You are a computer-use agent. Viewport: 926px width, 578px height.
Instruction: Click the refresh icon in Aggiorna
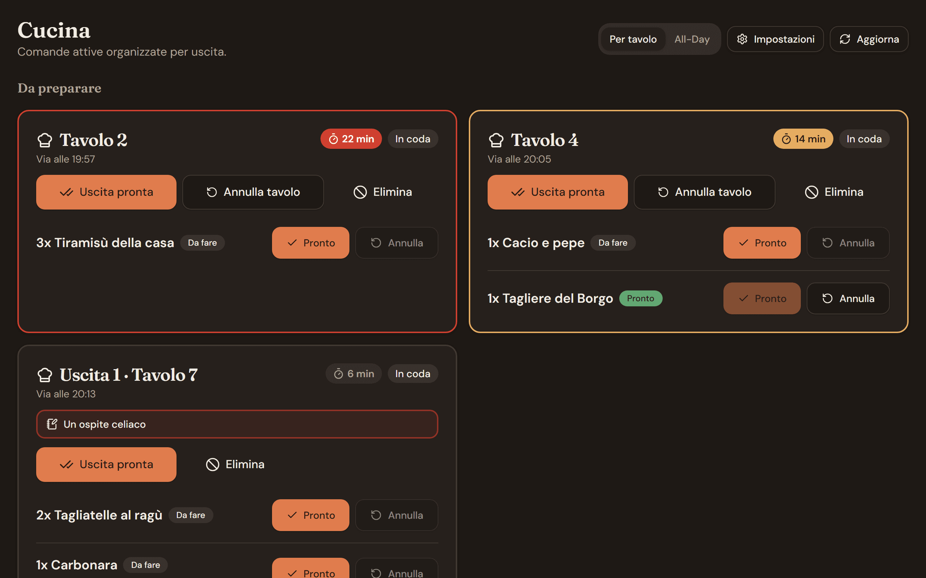(845, 39)
